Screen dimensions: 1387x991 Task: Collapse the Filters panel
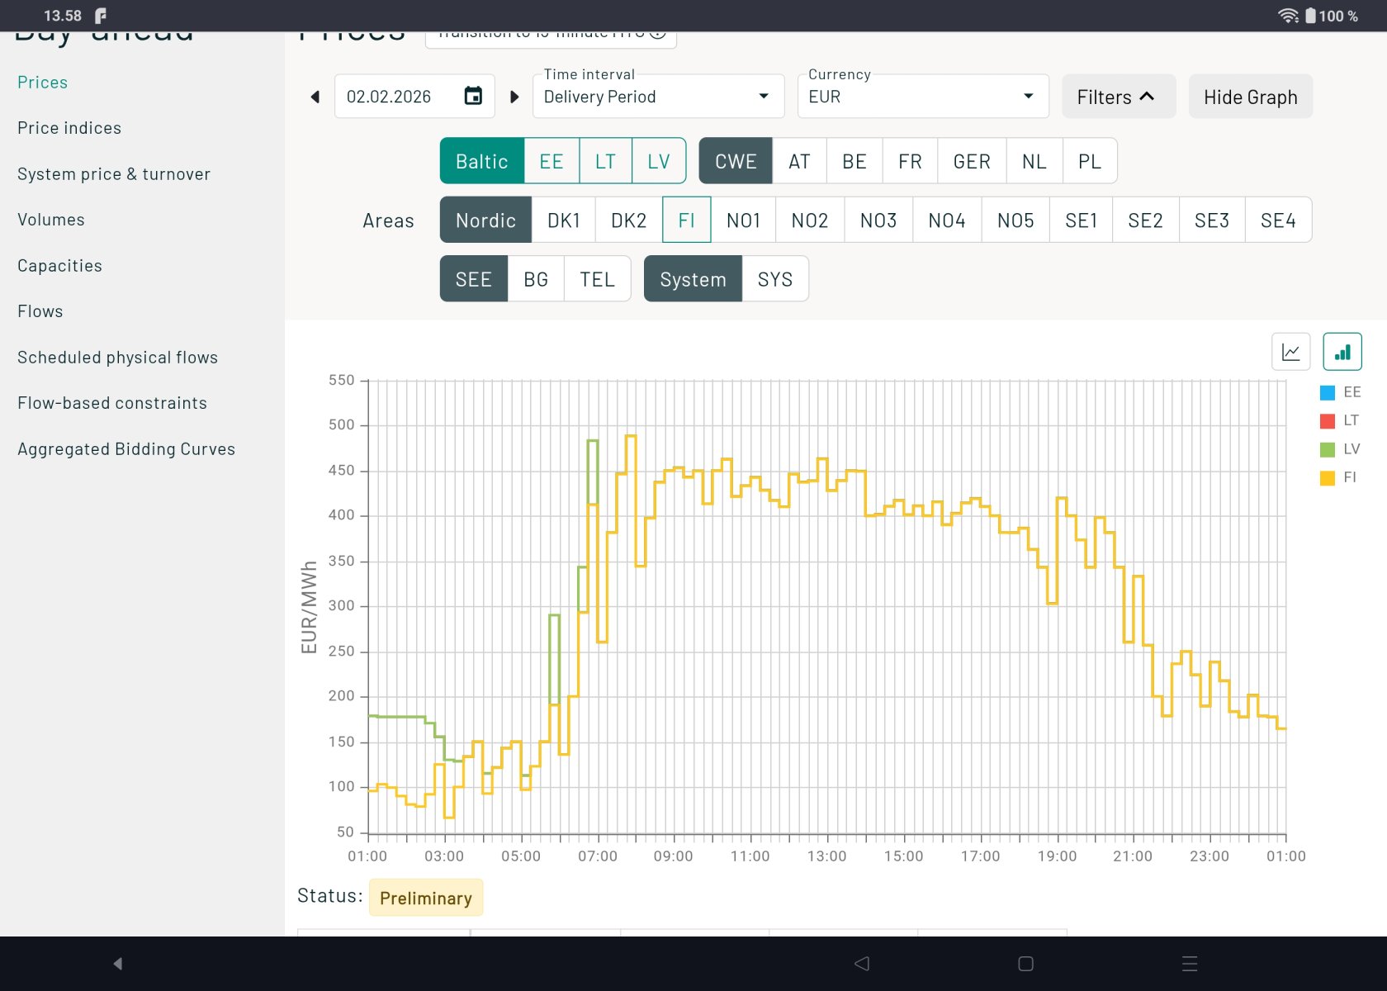click(1117, 97)
